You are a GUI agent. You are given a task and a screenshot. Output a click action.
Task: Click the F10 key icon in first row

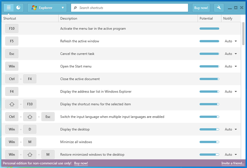pyautogui.click(x=12, y=28)
